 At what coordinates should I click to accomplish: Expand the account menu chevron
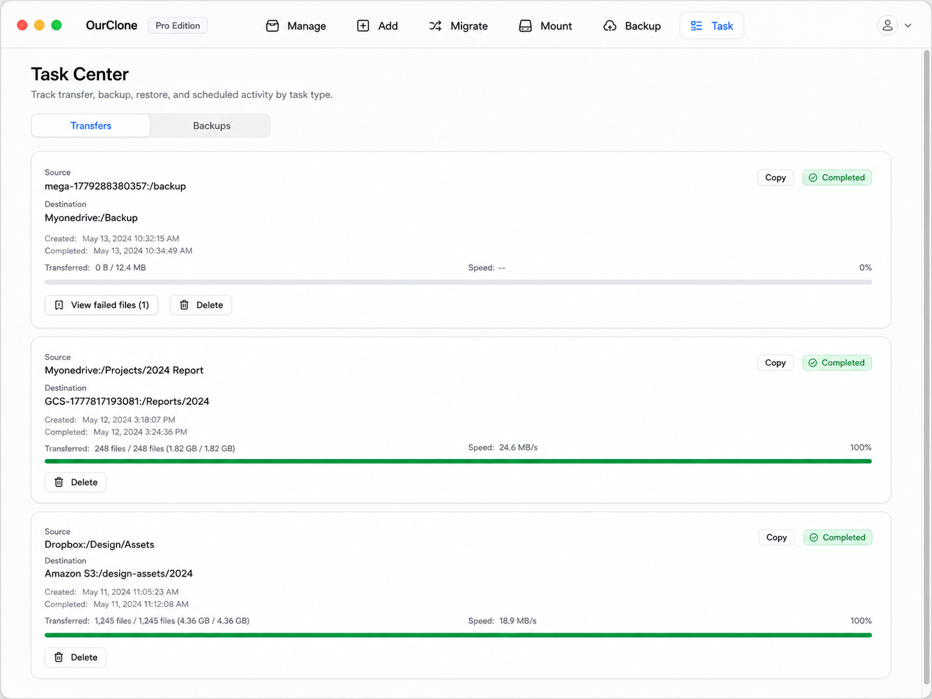[908, 26]
